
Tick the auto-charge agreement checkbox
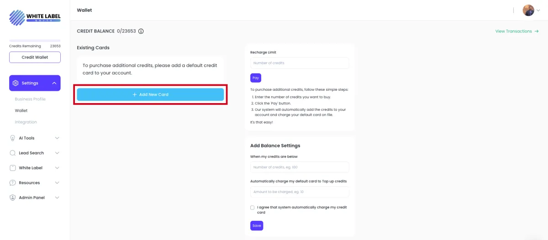pyautogui.click(x=253, y=208)
